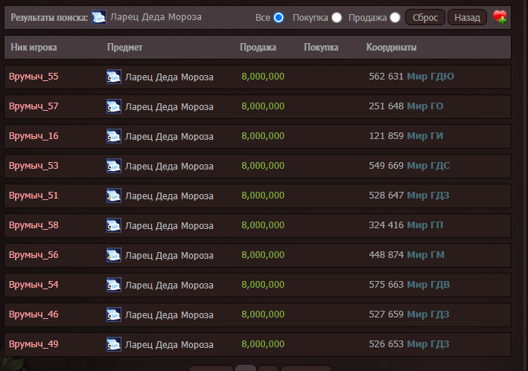
Task: Click the Координаты column header
Action: point(391,47)
